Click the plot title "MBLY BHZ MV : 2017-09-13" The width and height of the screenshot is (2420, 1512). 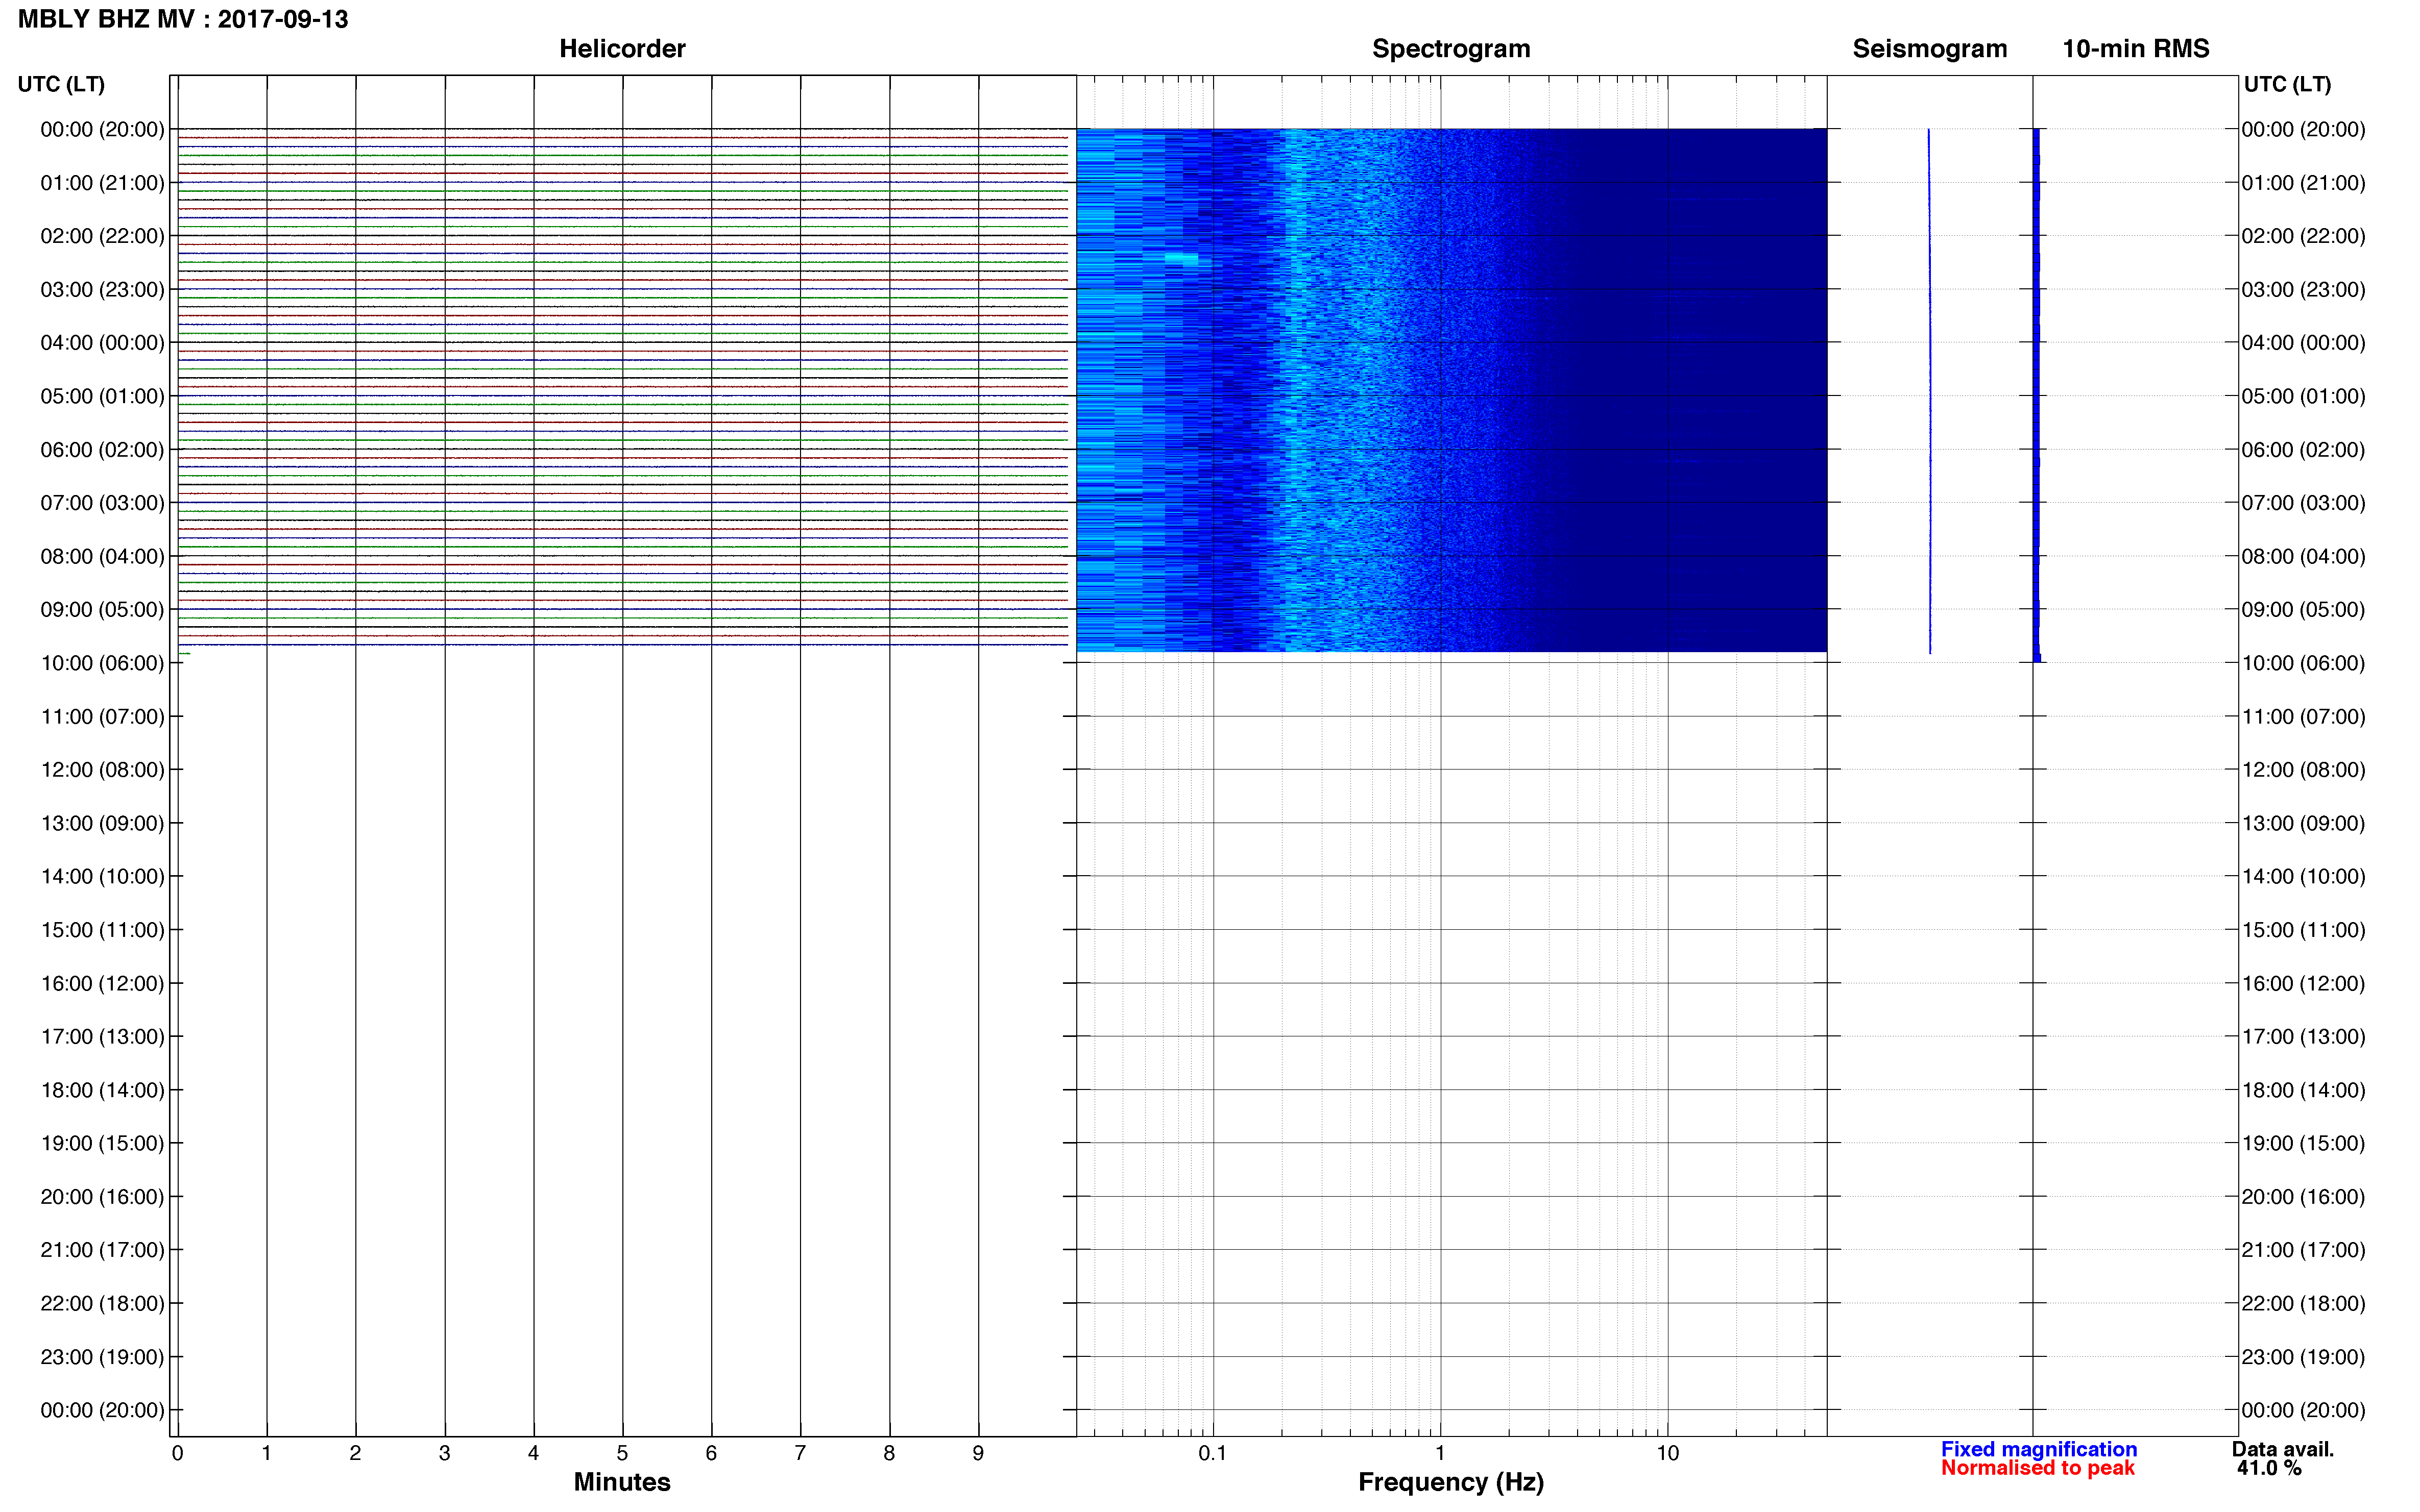coord(183,19)
